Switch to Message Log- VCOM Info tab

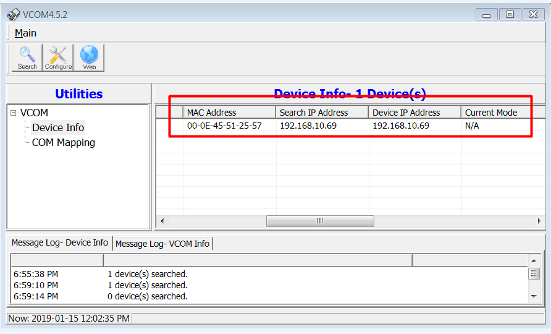pyautogui.click(x=162, y=244)
